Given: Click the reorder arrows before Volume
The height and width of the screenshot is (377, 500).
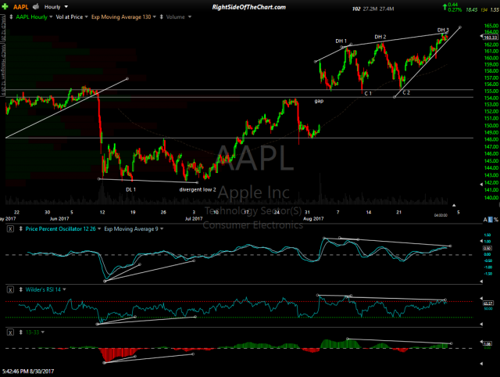Looking at the screenshot, I should pos(162,17).
